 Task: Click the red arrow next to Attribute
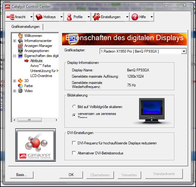[x=27, y=61]
